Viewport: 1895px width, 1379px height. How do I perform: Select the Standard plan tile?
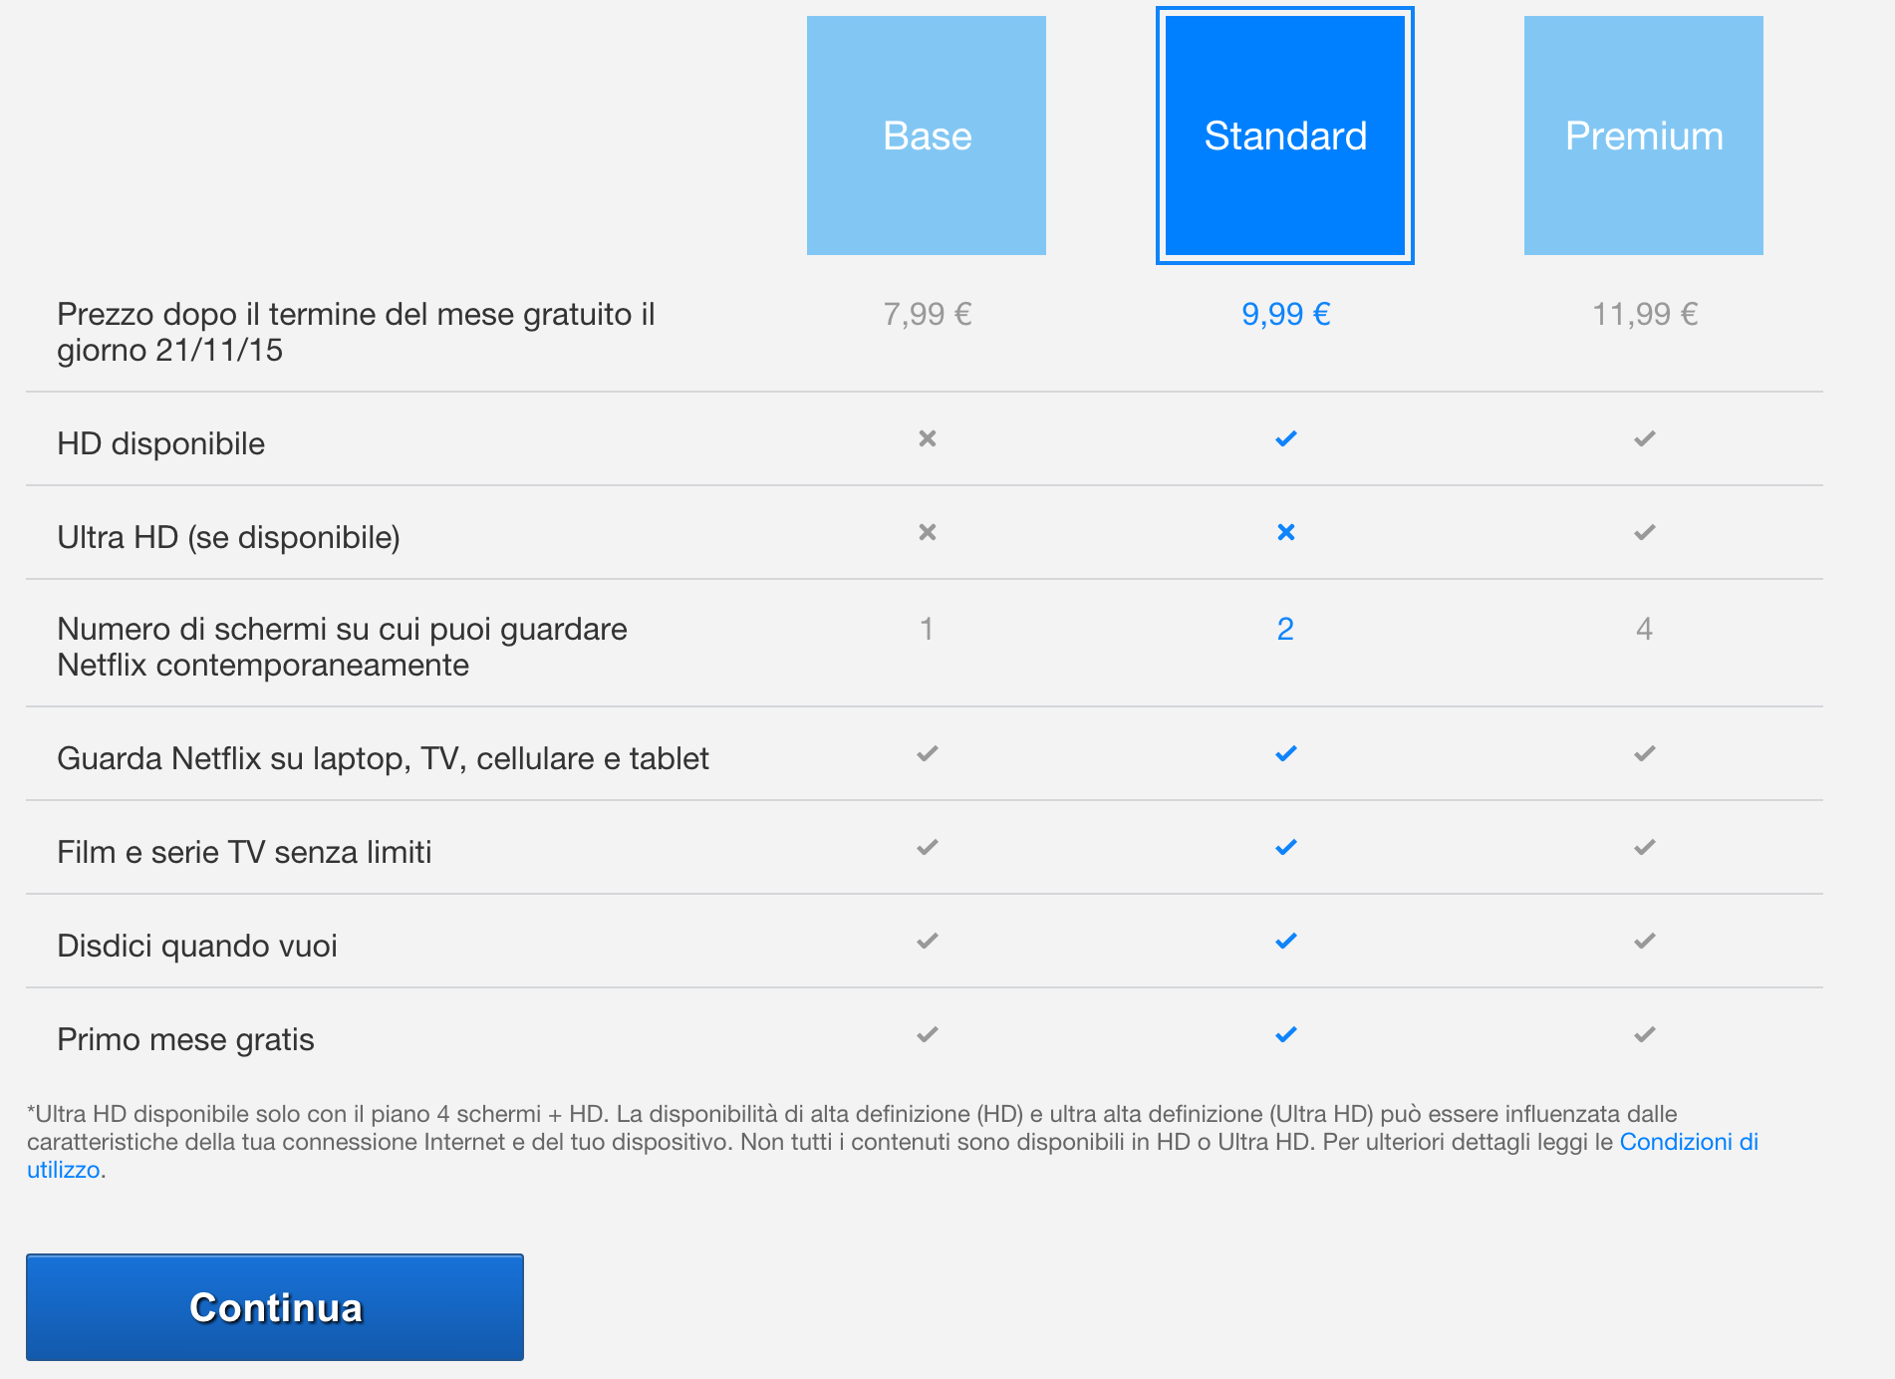1285,136
